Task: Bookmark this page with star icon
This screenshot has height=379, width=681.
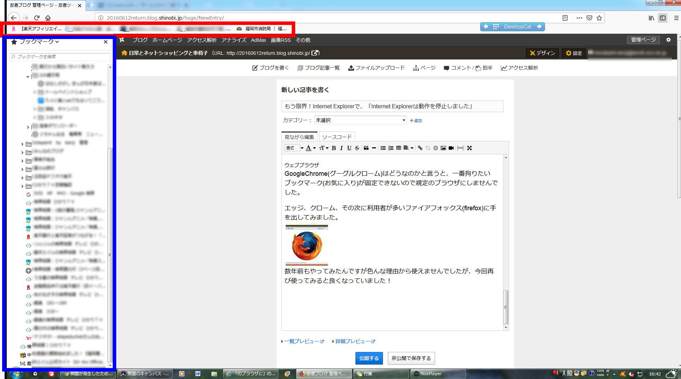Action: pyautogui.click(x=599, y=18)
